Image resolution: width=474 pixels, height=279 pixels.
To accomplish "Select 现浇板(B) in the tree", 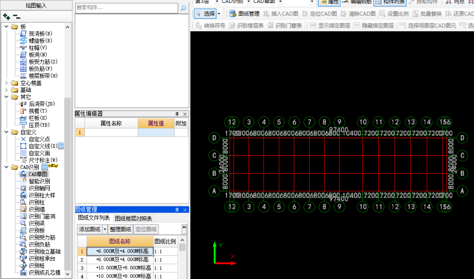I will click(x=40, y=34).
